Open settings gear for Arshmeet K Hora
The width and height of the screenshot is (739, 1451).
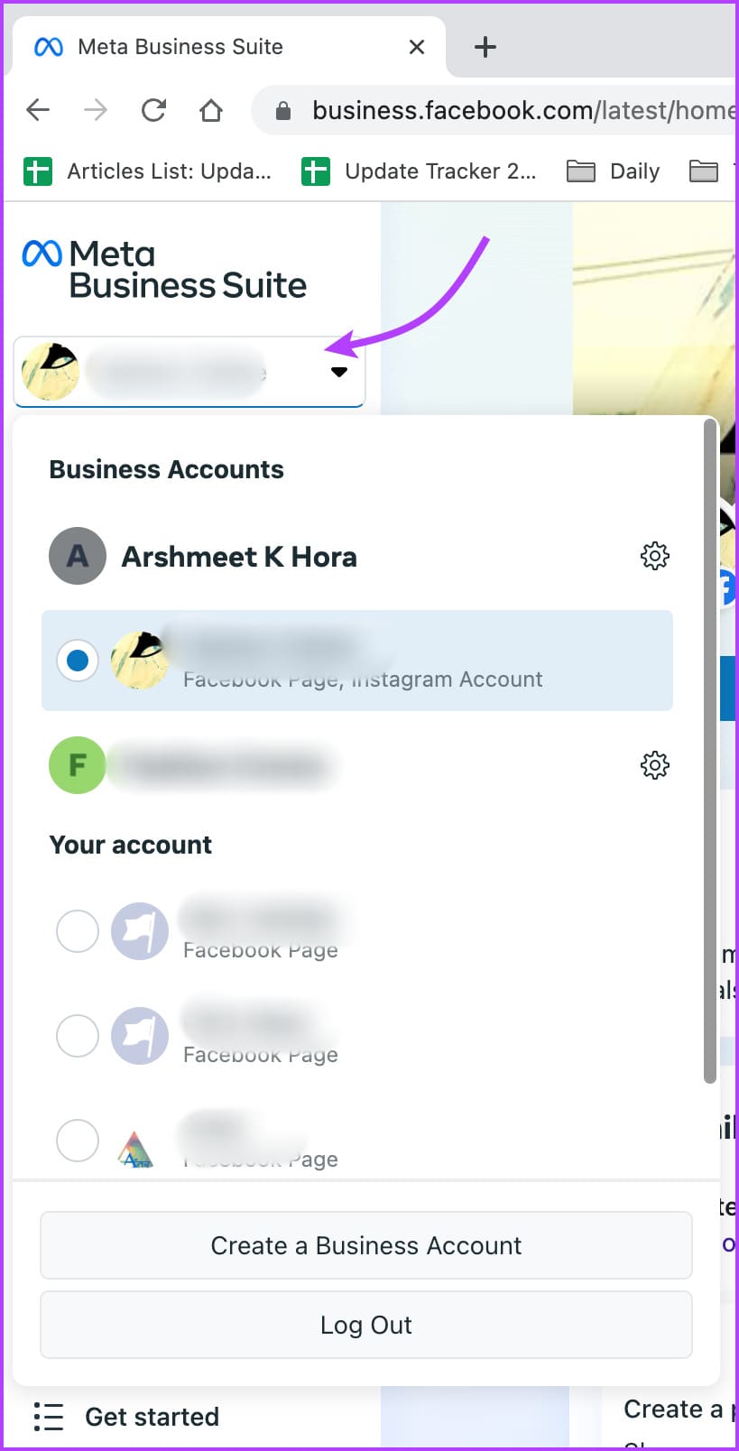click(x=655, y=556)
